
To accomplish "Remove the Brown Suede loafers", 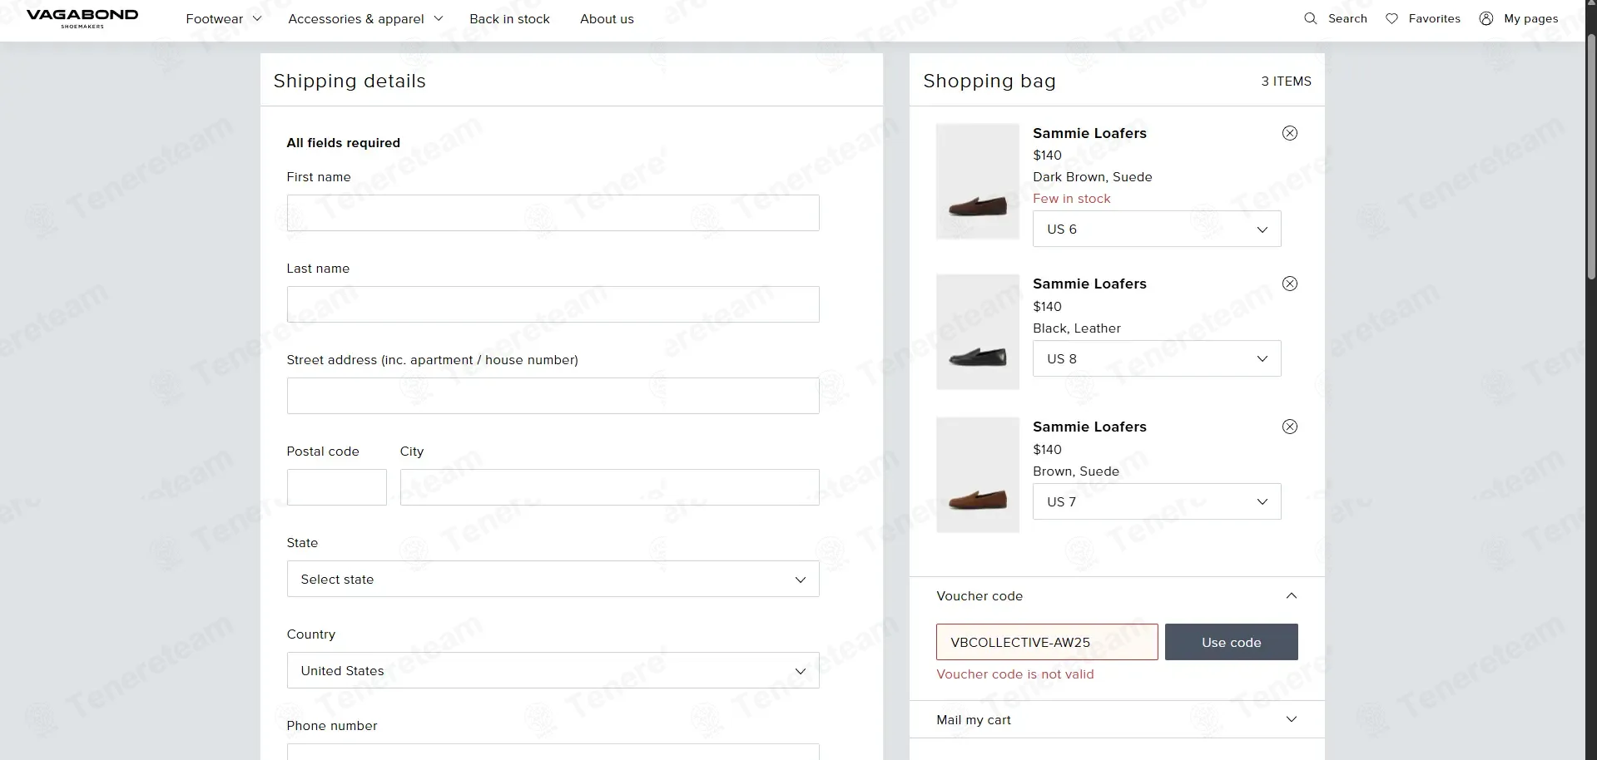I will [1289, 427].
